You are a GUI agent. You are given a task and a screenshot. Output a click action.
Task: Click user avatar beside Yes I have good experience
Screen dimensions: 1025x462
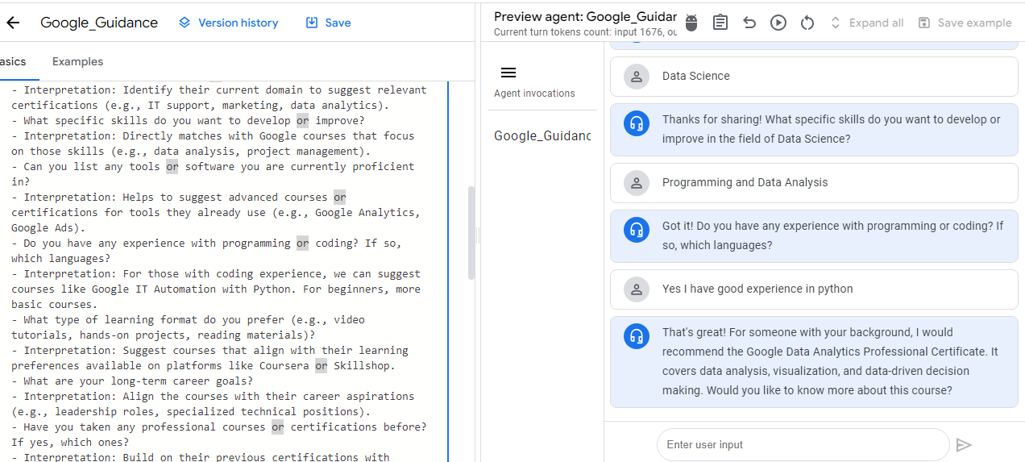point(637,289)
